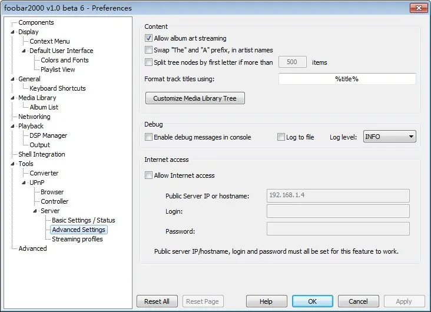The image size is (431, 312).
Task: Click the Password input field
Action: (x=338, y=229)
